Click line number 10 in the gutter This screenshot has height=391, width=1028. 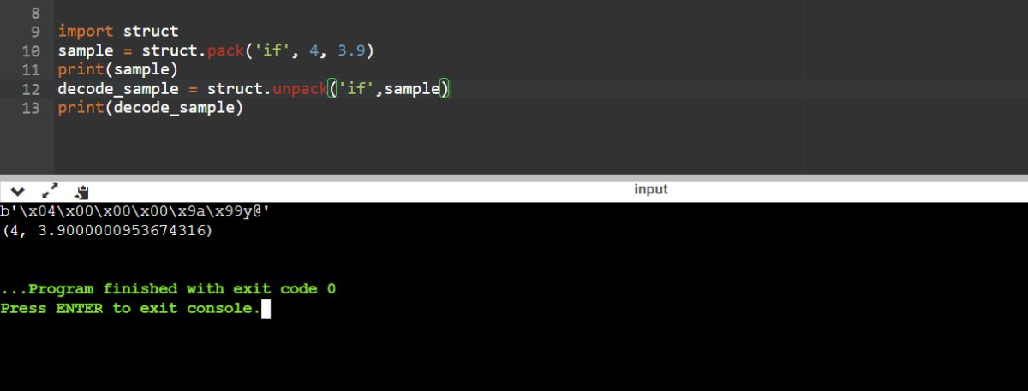tap(31, 51)
